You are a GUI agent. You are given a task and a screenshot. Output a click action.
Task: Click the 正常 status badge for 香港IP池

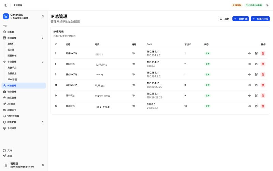[x=207, y=106]
